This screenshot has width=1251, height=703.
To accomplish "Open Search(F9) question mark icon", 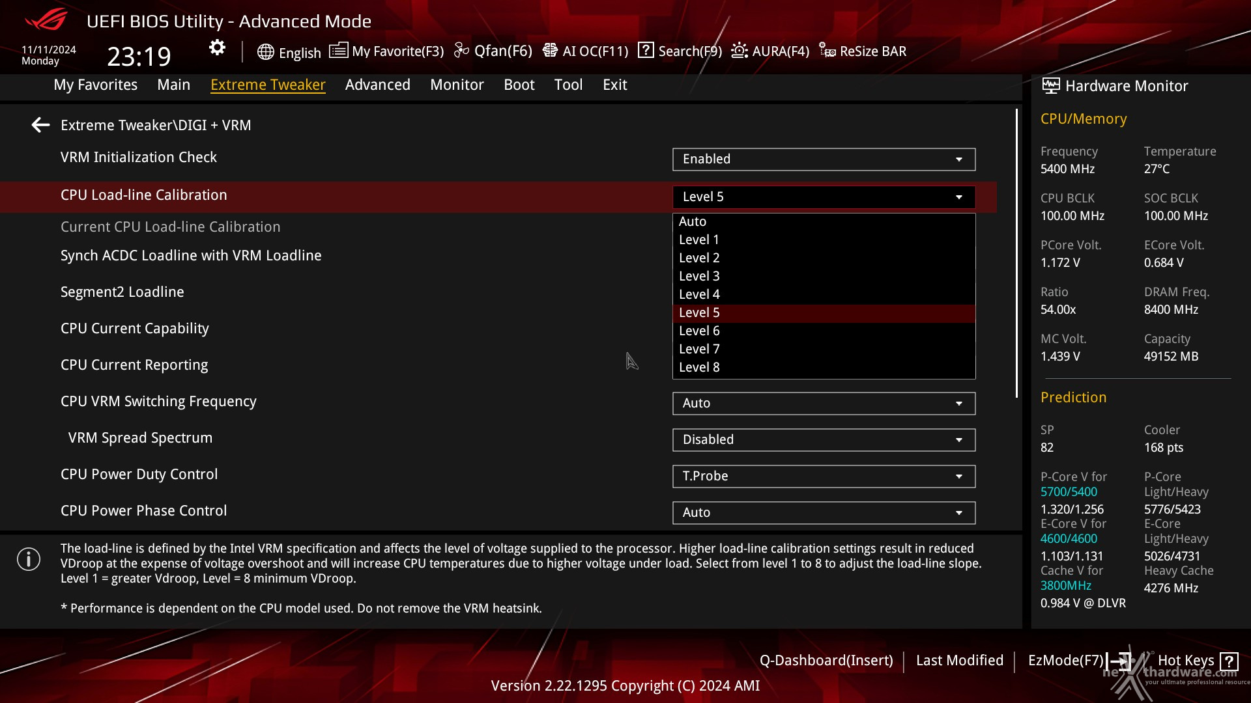I will (646, 50).
